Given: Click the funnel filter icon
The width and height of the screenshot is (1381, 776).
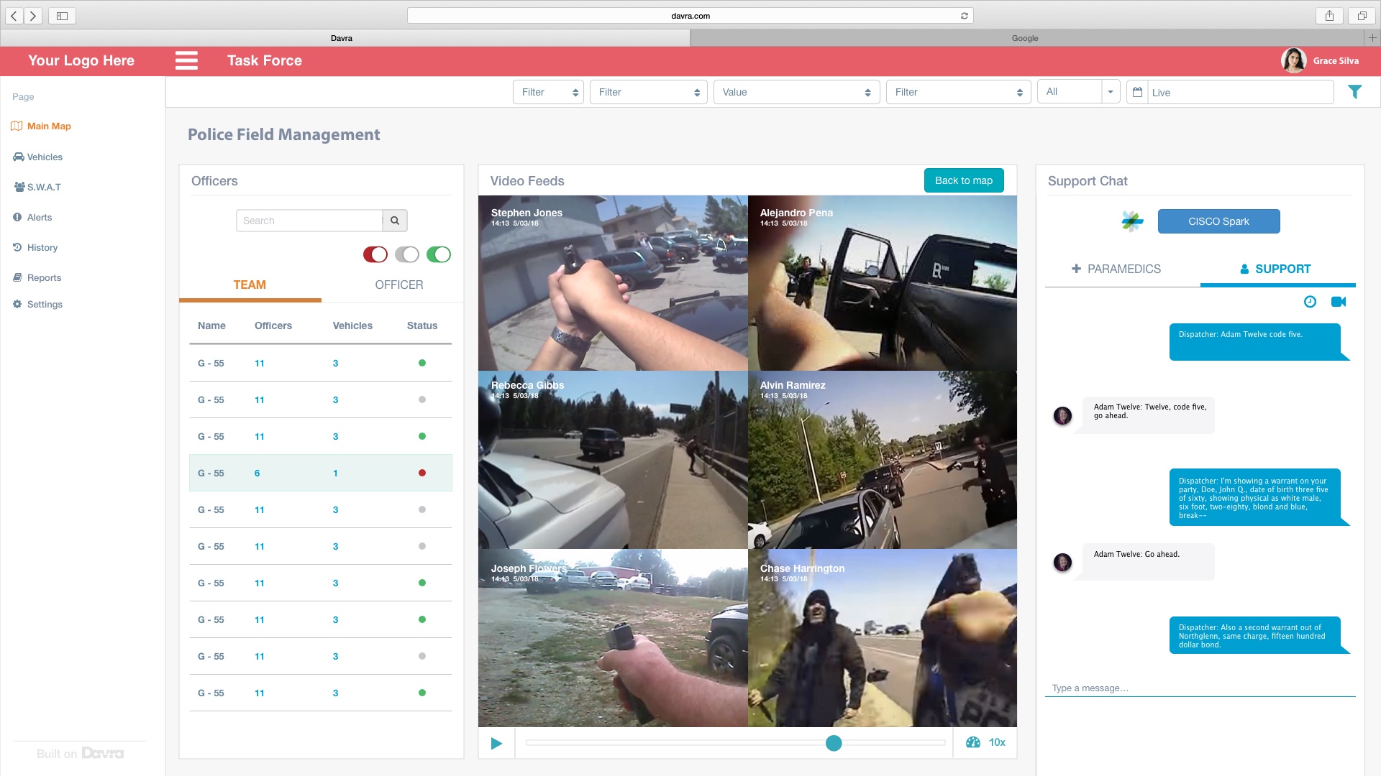Looking at the screenshot, I should (1354, 92).
